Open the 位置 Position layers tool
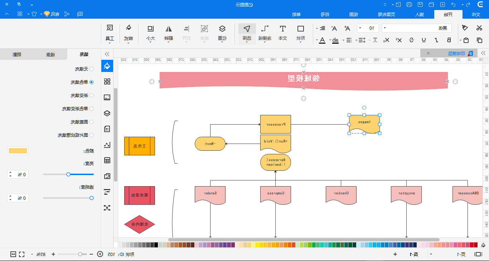 (x=222, y=33)
